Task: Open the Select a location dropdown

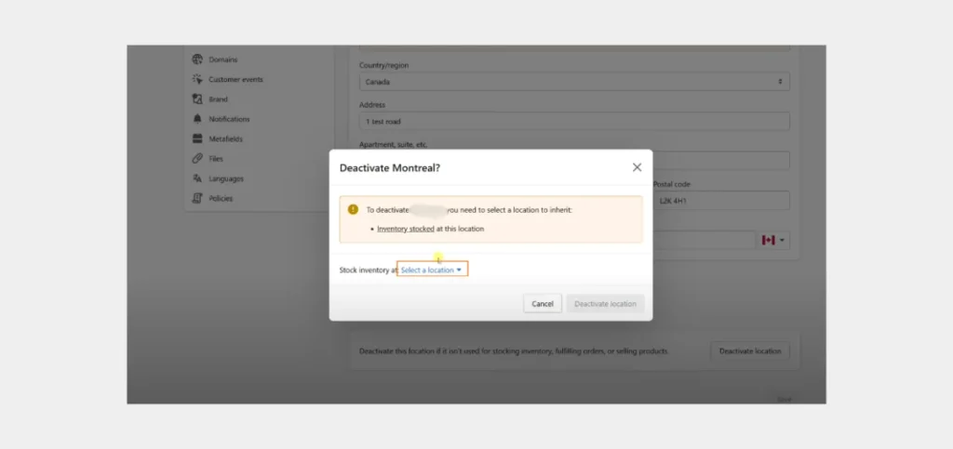Action: [432, 270]
